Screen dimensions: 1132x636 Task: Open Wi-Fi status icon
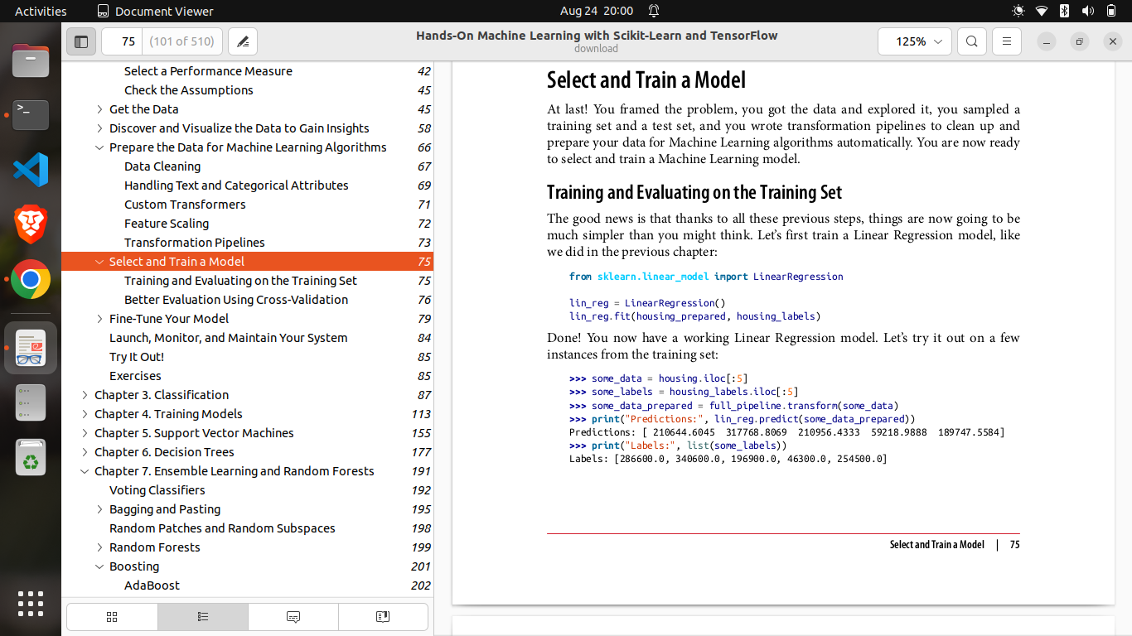tap(1042, 11)
